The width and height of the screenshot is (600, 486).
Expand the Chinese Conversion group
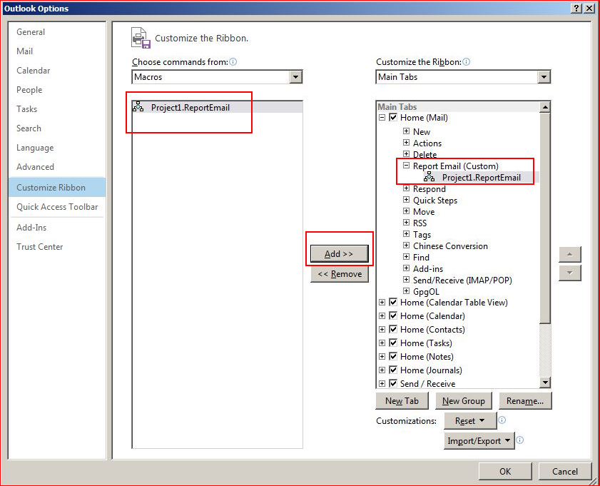[407, 245]
